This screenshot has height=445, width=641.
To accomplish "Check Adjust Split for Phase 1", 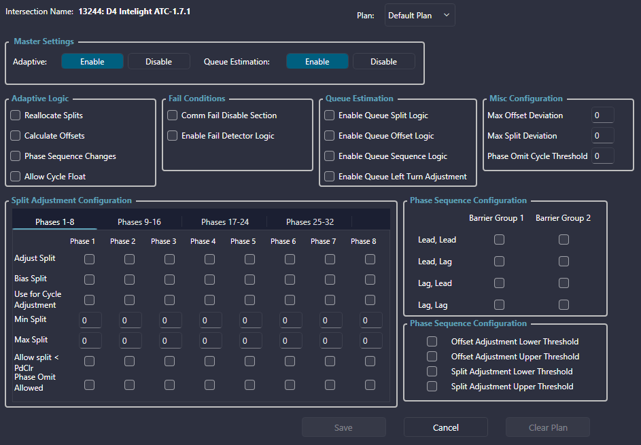I will pos(89,259).
